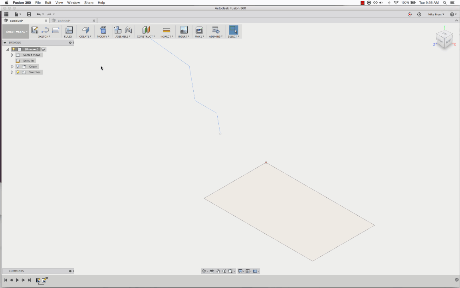The width and height of the screenshot is (460, 288).
Task: Select the Rectangle sketch tool icon
Action: click(x=56, y=30)
